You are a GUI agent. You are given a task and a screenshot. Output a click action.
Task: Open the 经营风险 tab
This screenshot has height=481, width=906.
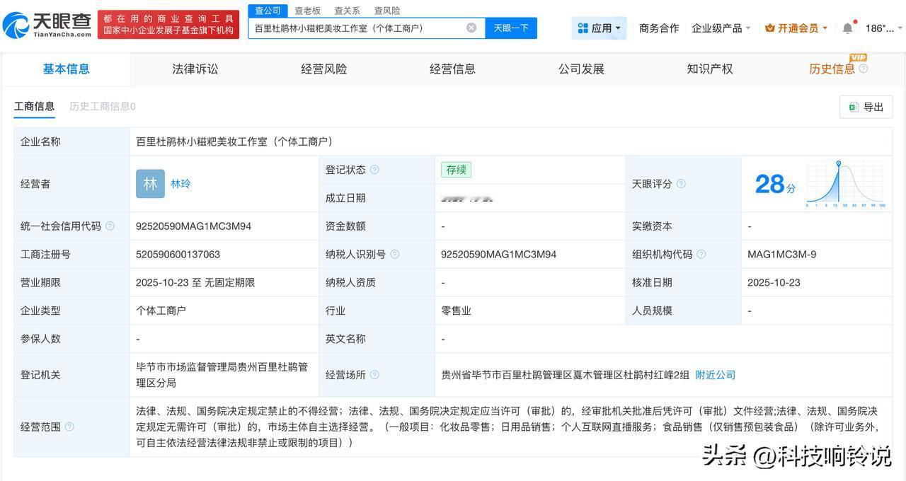tap(324, 69)
